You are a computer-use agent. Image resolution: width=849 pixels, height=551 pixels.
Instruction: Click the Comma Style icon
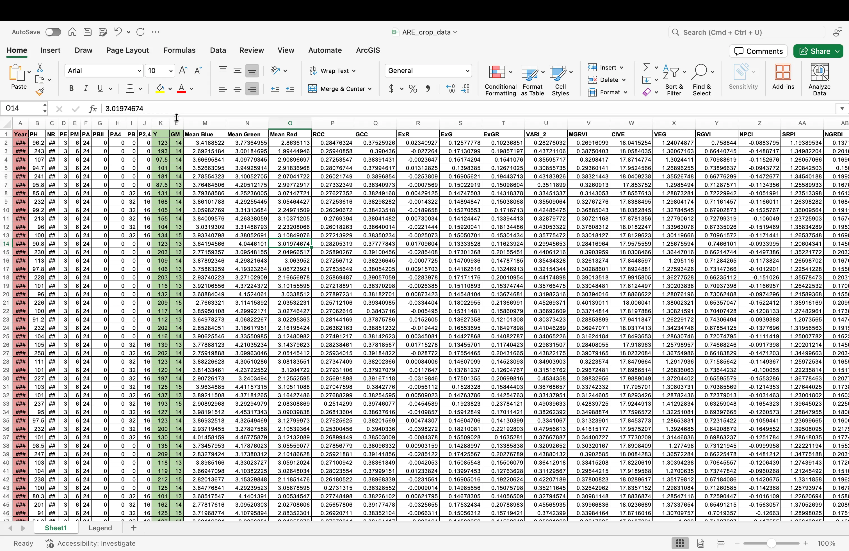428,88
